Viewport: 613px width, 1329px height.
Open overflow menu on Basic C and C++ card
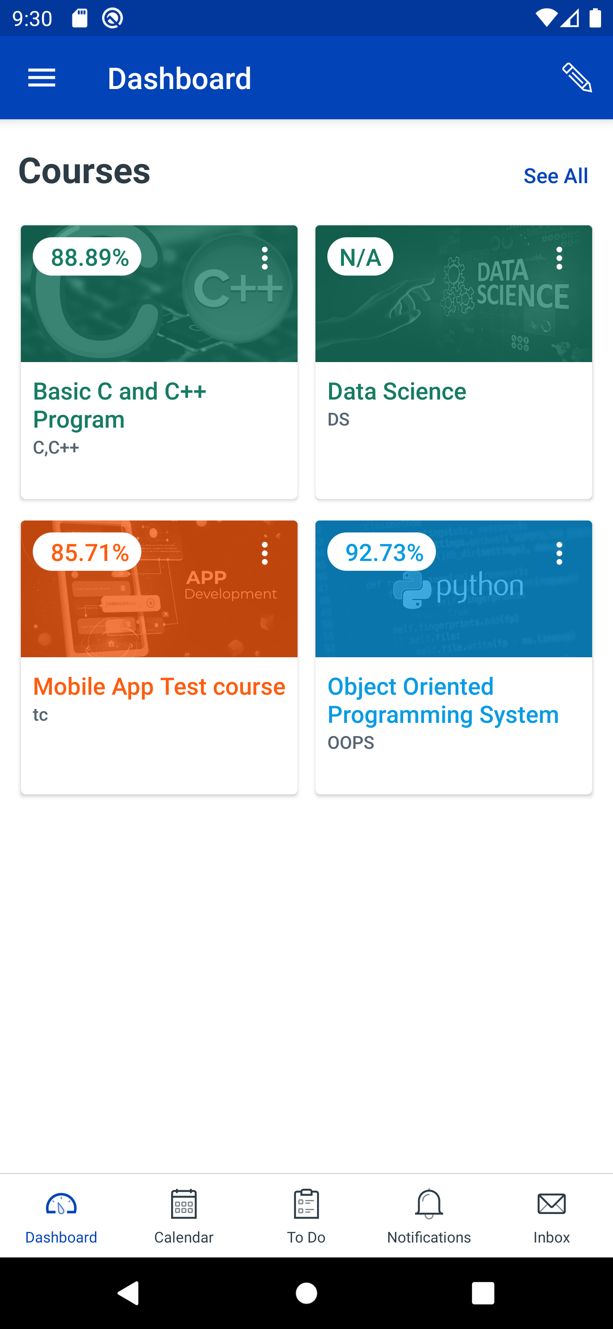point(264,258)
